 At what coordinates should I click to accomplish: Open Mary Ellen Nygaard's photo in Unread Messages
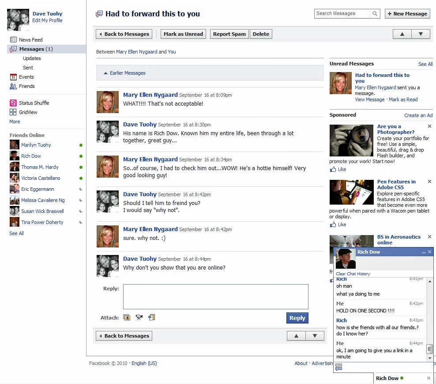pyautogui.click(x=341, y=83)
